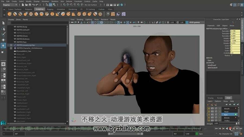Click the move layer up arrow icon

(x=227, y=105)
